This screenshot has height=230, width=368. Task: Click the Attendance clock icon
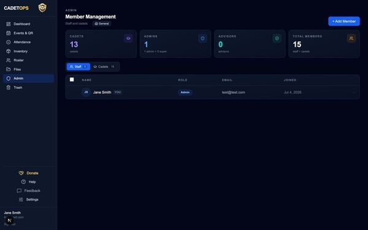(x=9, y=42)
